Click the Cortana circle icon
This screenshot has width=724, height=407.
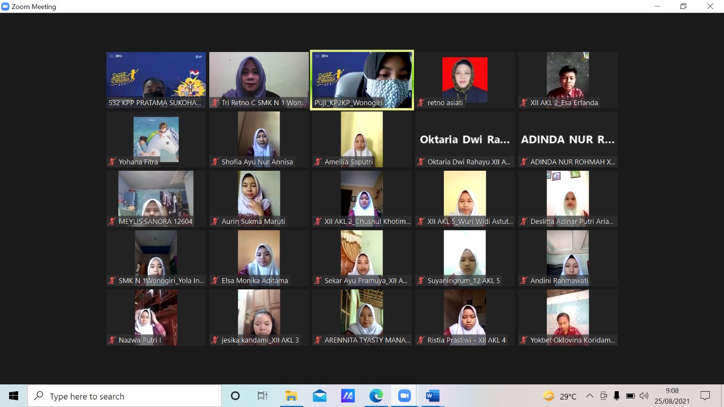[x=235, y=396]
